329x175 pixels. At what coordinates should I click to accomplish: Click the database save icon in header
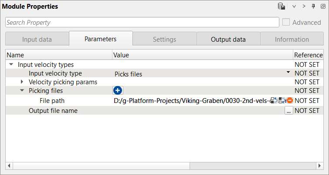[282, 7]
